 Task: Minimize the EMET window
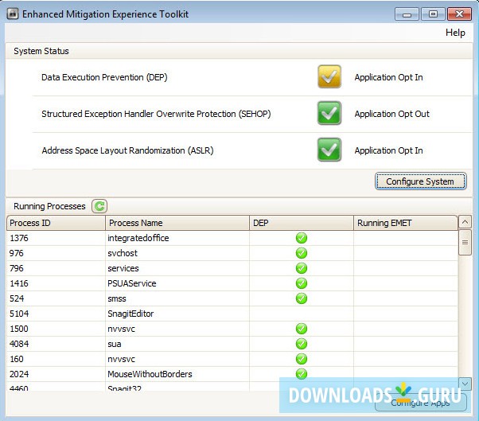407,14
